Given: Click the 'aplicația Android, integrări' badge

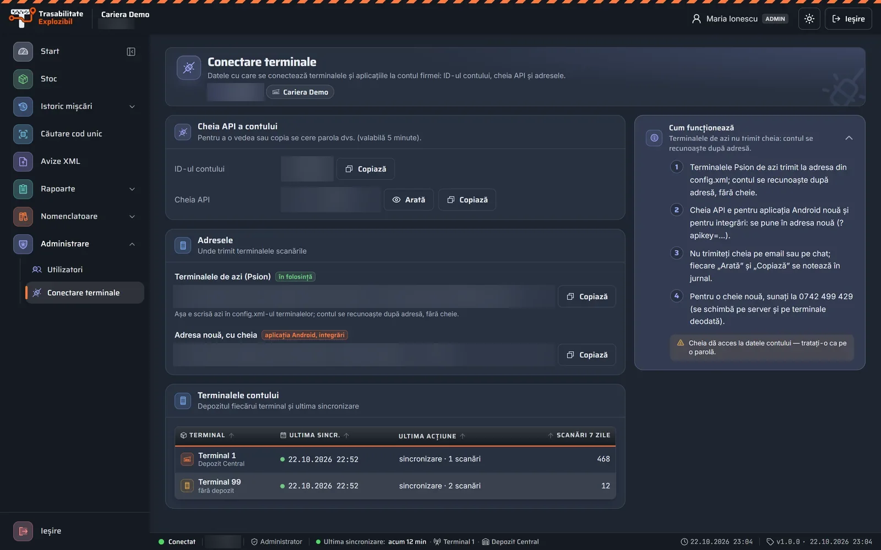Looking at the screenshot, I should pos(304,335).
